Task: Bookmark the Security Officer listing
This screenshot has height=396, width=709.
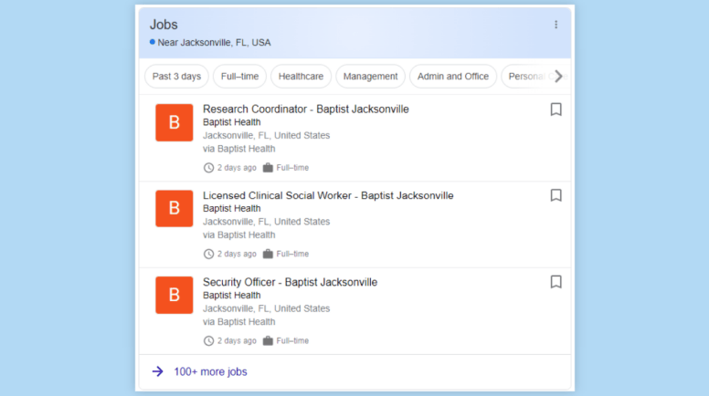Action: pyautogui.click(x=556, y=282)
